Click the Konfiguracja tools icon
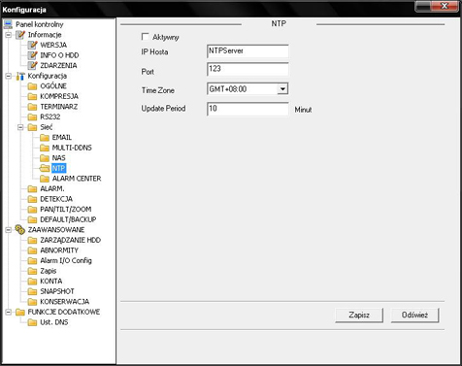 20,76
